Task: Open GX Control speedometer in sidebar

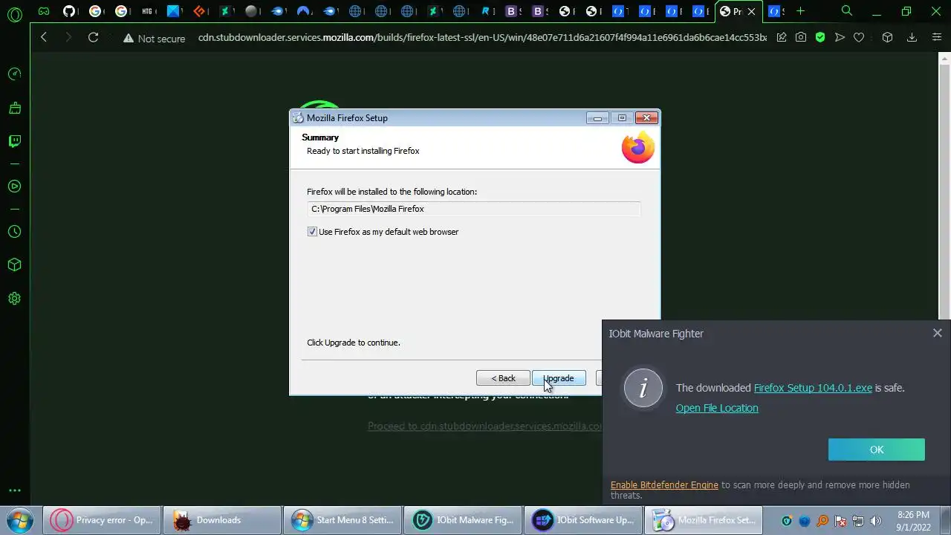Action: coord(14,74)
